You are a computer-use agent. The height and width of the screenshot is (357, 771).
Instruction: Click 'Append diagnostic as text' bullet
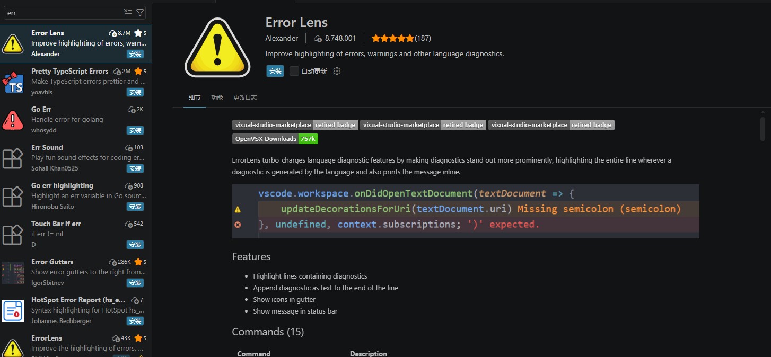[326, 288]
